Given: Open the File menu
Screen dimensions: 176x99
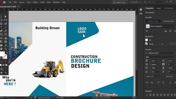Looking at the screenshot, I should click(x=10, y=2).
